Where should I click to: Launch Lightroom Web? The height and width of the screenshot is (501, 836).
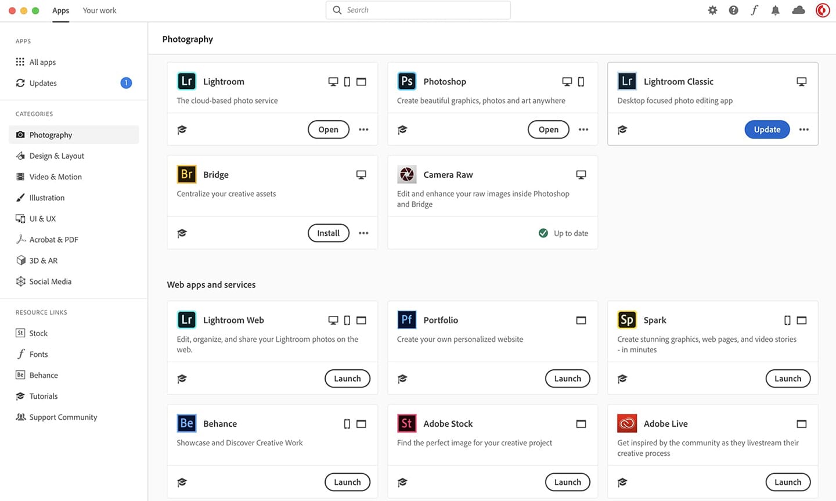pyautogui.click(x=347, y=379)
